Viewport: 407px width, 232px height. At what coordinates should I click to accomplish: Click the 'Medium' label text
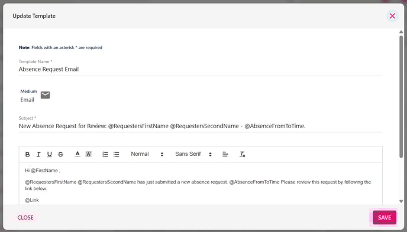[28, 91]
